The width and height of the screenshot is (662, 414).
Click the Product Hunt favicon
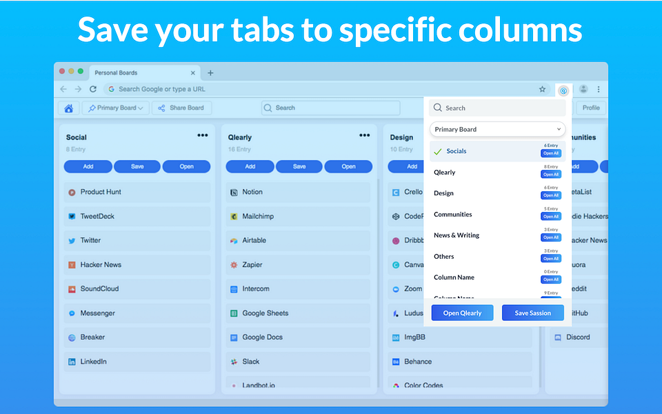point(72,193)
